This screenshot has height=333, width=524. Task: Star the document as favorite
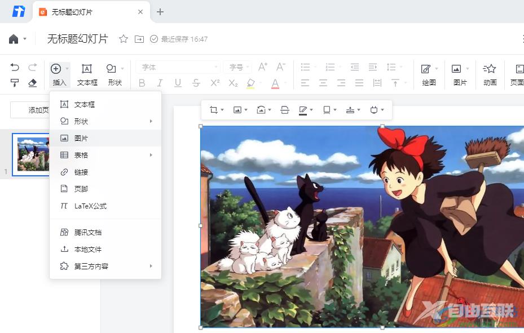(124, 39)
